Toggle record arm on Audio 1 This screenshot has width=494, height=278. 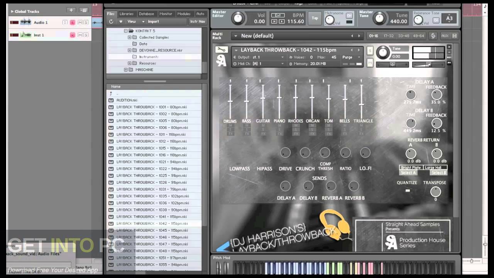pyautogui.click(x=72, y=22)
